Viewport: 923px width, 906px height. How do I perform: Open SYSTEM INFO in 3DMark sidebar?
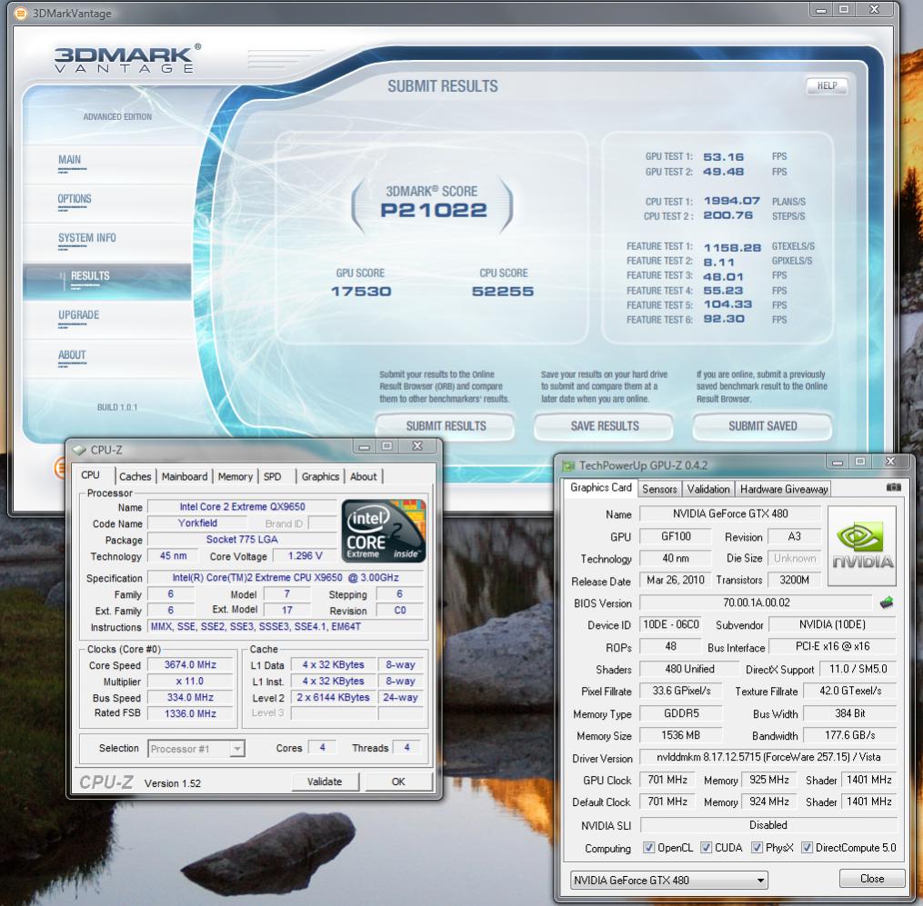(86, 238)
